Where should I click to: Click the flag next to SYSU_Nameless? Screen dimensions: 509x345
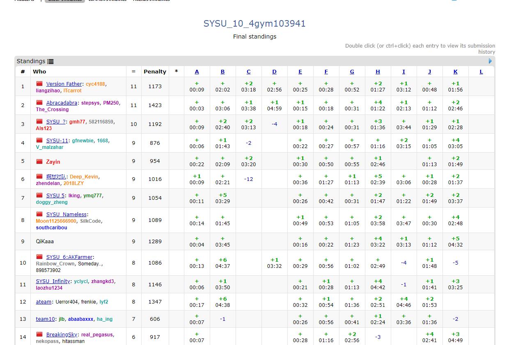pyautogui.click(x=39, y=214)
